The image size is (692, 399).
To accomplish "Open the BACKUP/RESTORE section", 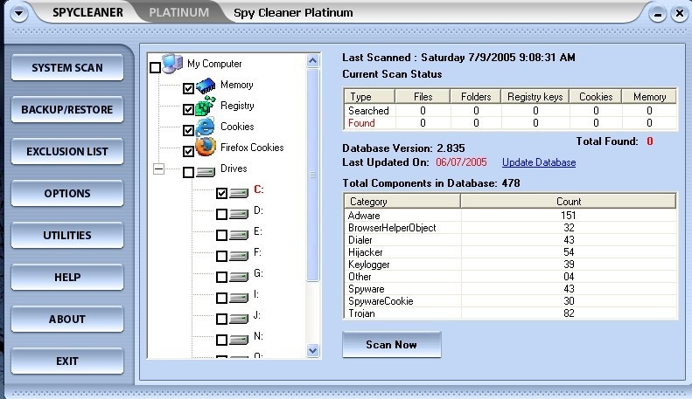I will (67, 110).
